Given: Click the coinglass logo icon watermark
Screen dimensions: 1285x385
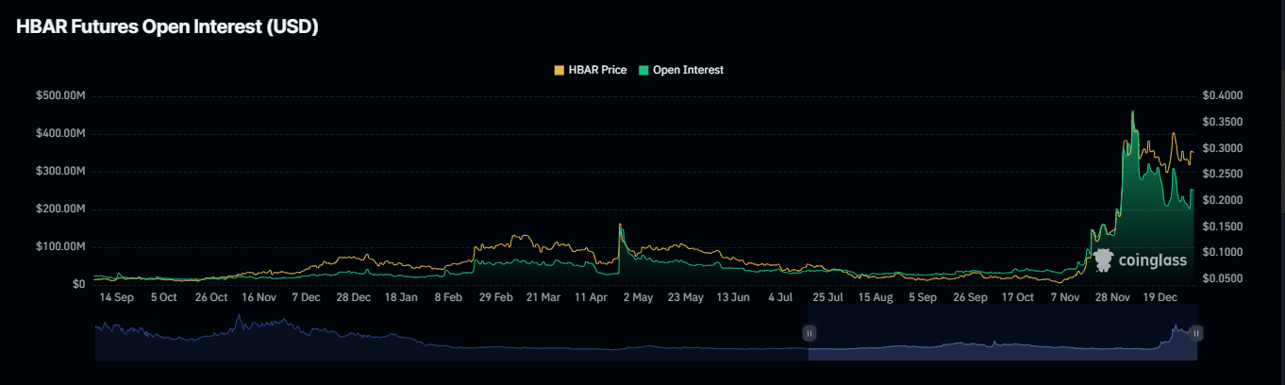Looking at the screenshot, I should 1103,259.
